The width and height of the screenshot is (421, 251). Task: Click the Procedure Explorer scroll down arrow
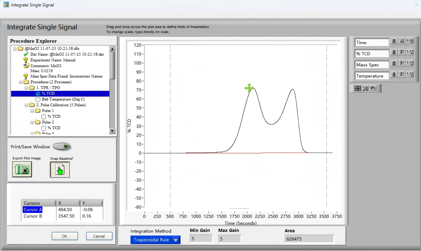112,131
